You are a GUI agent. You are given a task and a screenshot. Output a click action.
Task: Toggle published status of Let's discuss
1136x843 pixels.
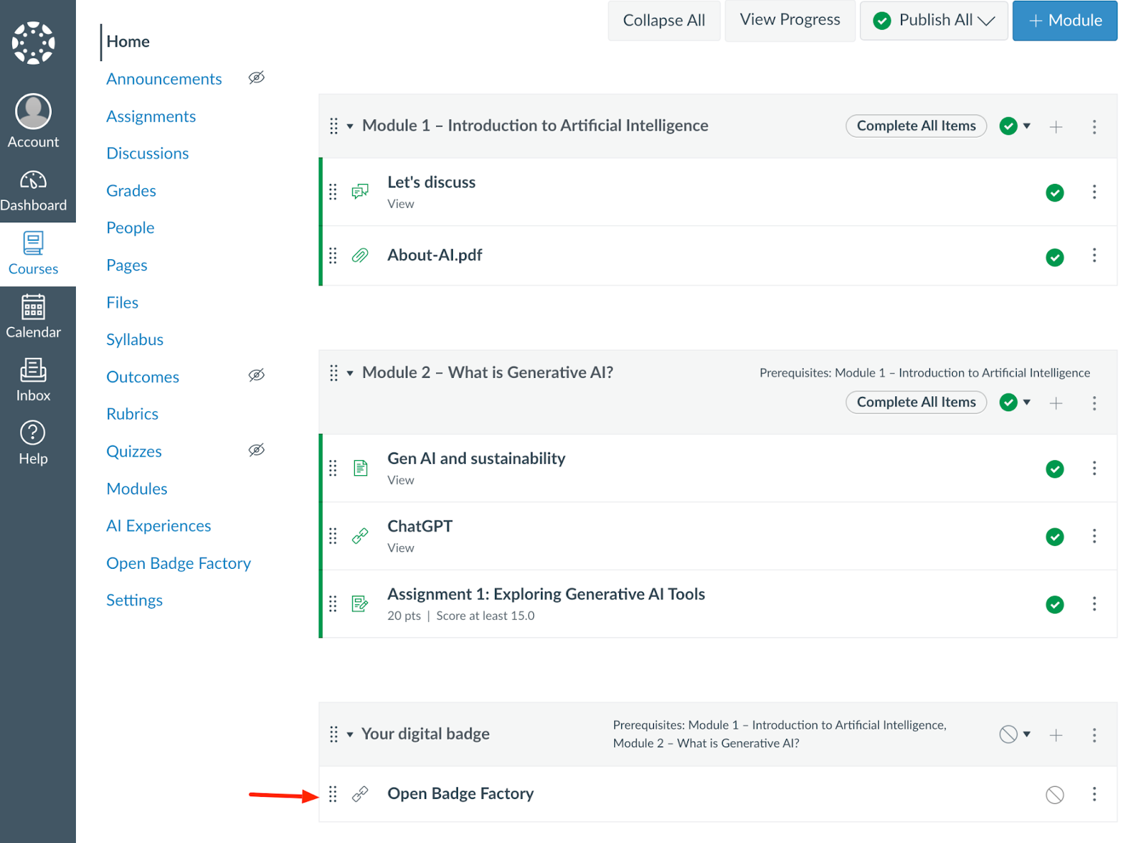1054,192
